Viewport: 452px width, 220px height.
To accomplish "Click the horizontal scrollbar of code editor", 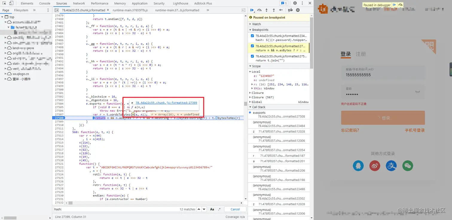I will [71, 203].
